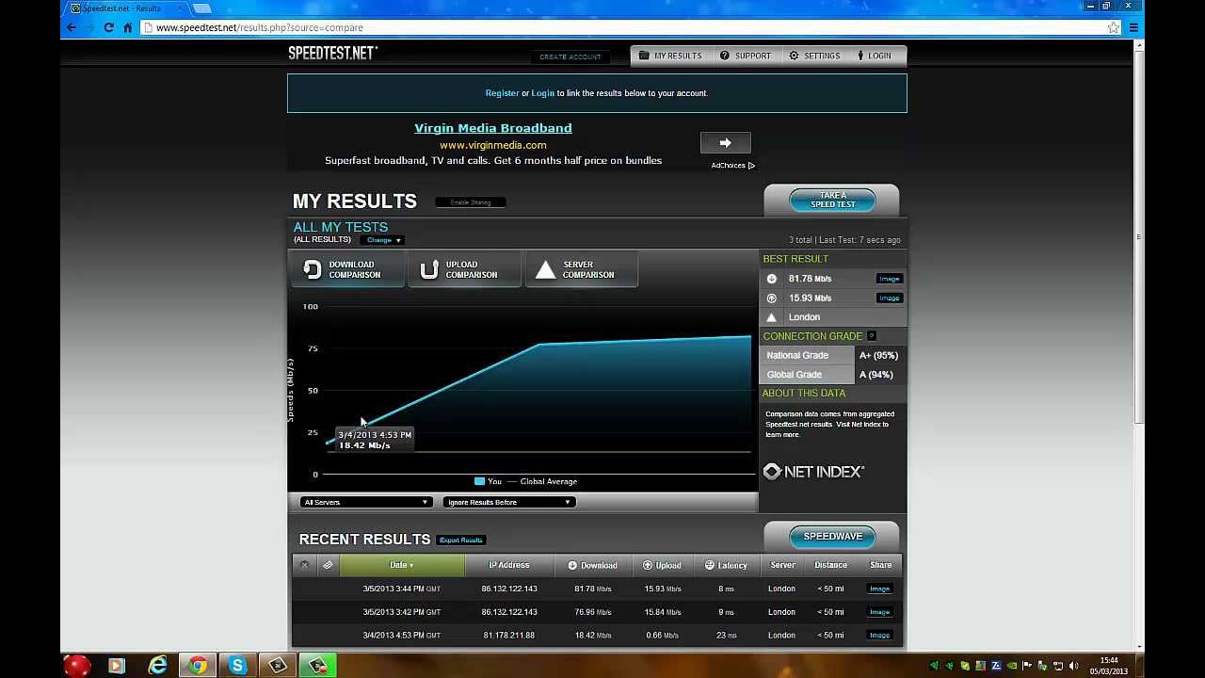Sort results by Latency column
The width and height of the screenshot is (1205, 678).
coord(727,565)
